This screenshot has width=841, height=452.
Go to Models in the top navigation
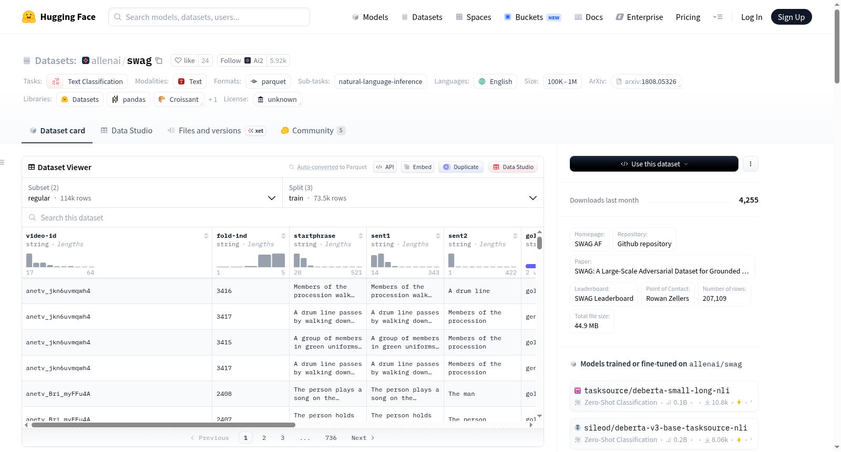pyautogui.click(x=370, y=17)
